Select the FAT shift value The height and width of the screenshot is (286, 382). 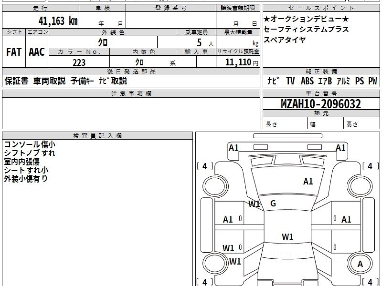pos(14,52)
